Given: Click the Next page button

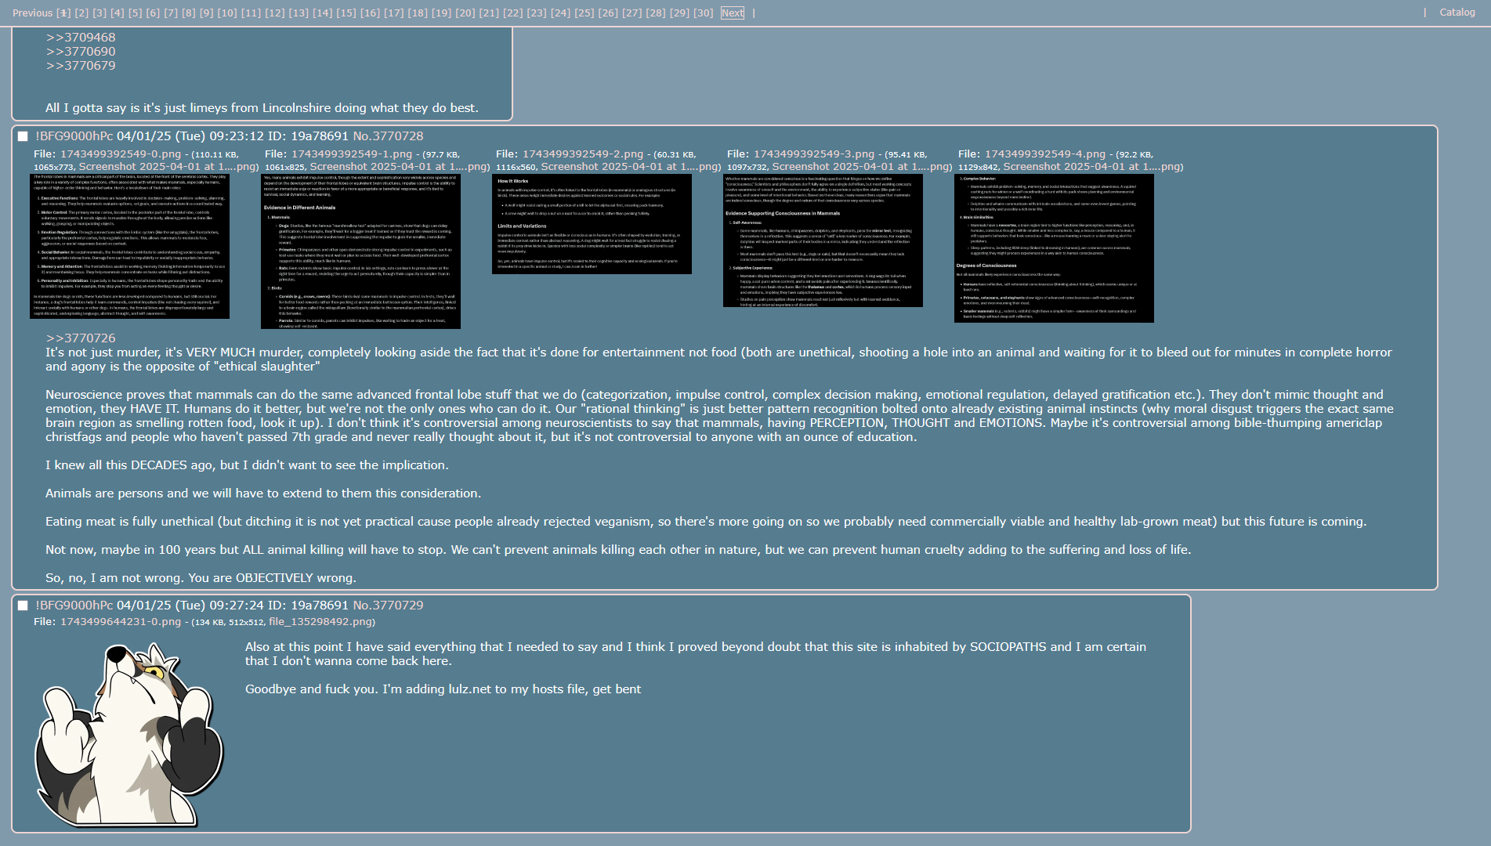Looking at the screenshot, I should pos(733,13).
